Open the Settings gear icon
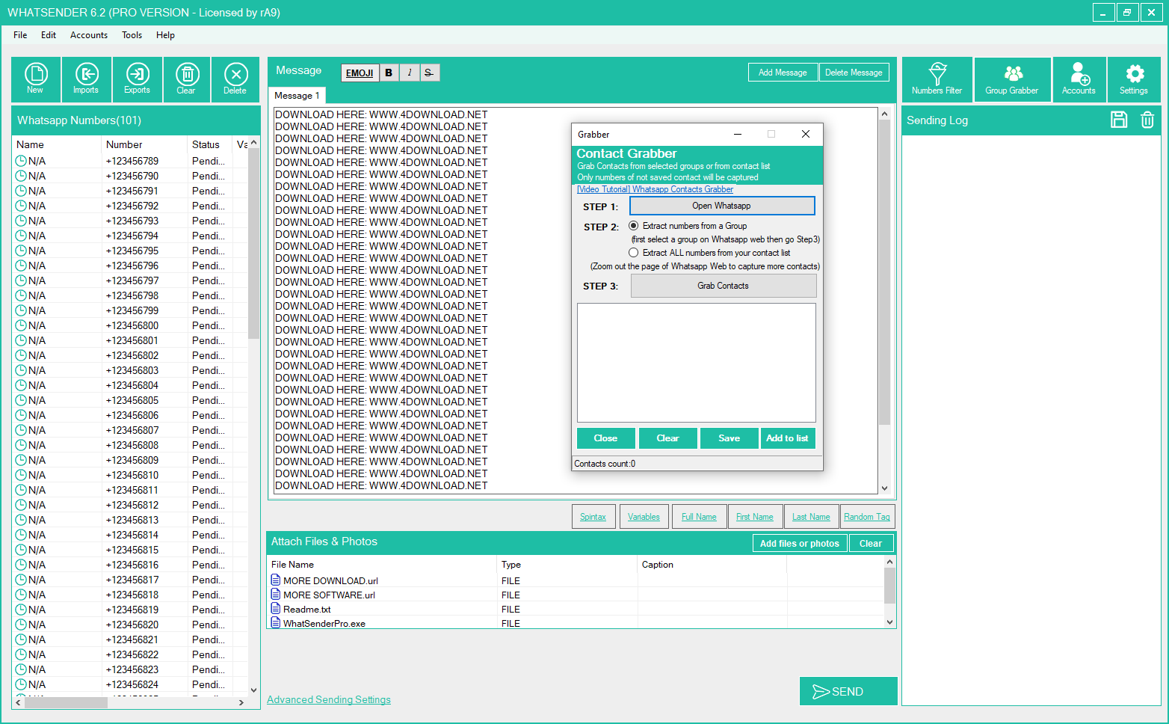The image size is (1169, 724). [x=1134, y=79]
